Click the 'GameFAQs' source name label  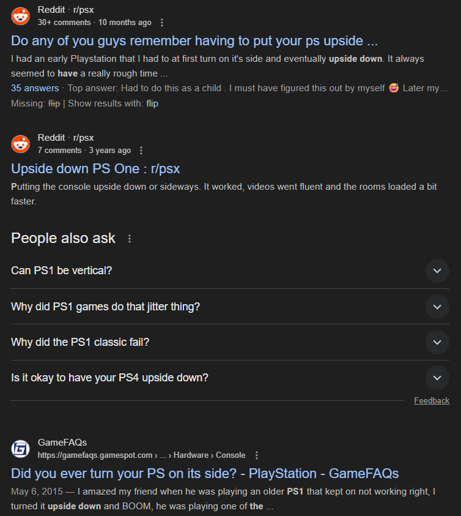[62, 443]
